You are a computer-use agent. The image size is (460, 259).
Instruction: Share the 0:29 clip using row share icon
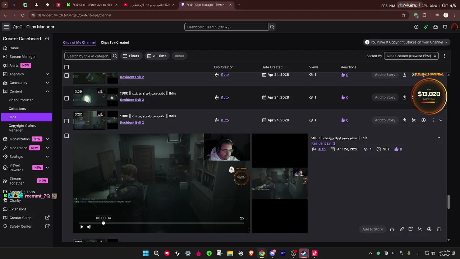tap(404, 97)
